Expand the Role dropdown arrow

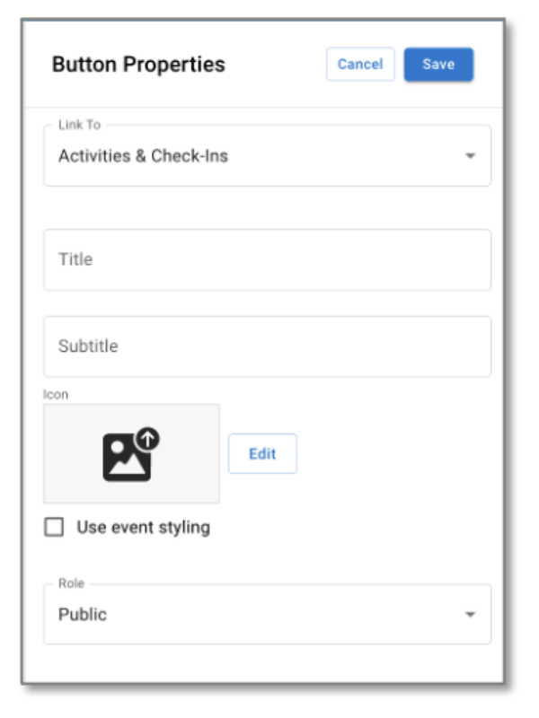(x=470, y=615)
